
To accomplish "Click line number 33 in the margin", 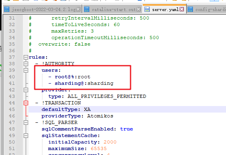I will pyautogui.click(x=12, y=31).
